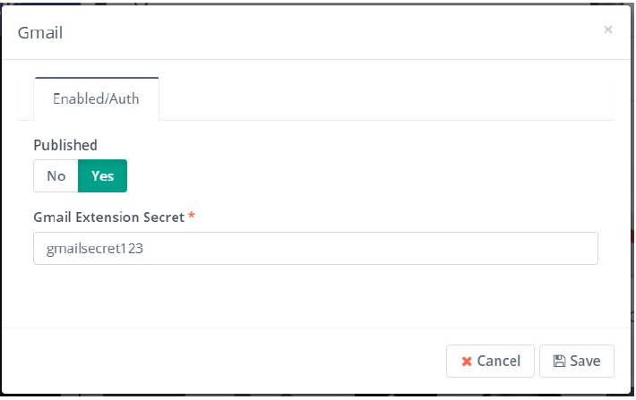Switch to the Enabled/Auth tab
Image resolution: width=636 pixels, height=400 pixels.
96,98
